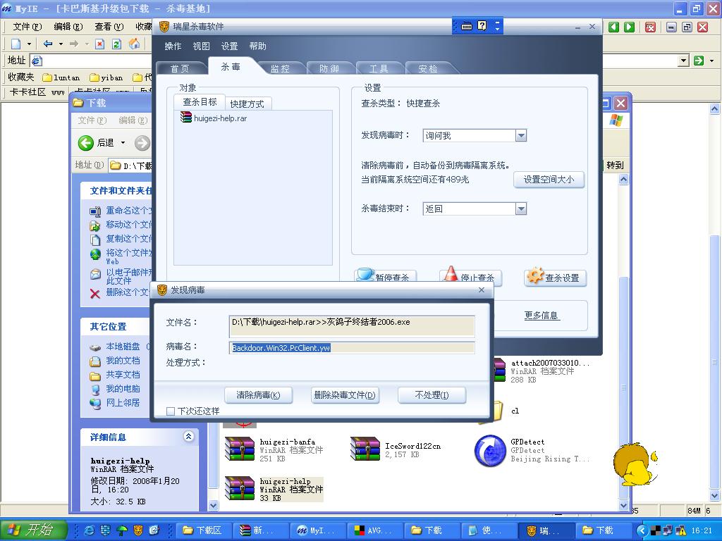
Task: Click the virus name field Backdoor.Win32.PcClient.yw
Action: [x=352, y=348]
